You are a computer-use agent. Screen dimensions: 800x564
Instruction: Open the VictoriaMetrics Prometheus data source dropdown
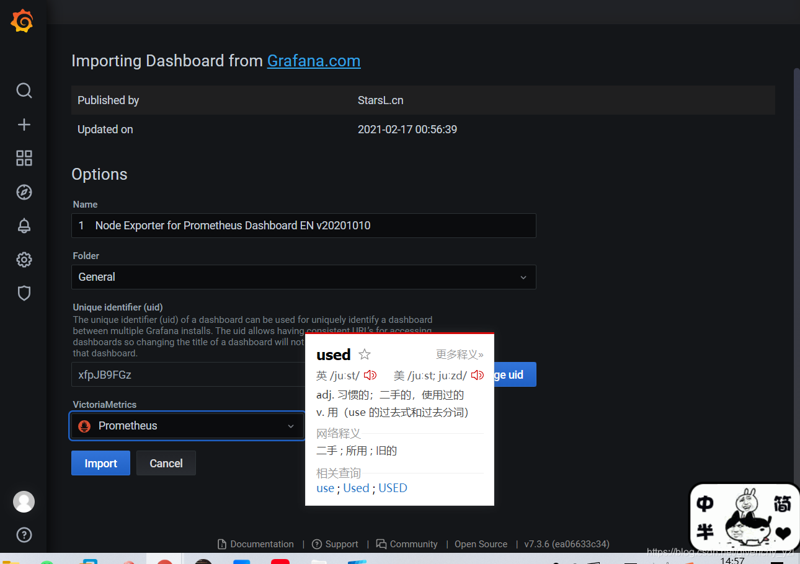click(x=187, y=426)
